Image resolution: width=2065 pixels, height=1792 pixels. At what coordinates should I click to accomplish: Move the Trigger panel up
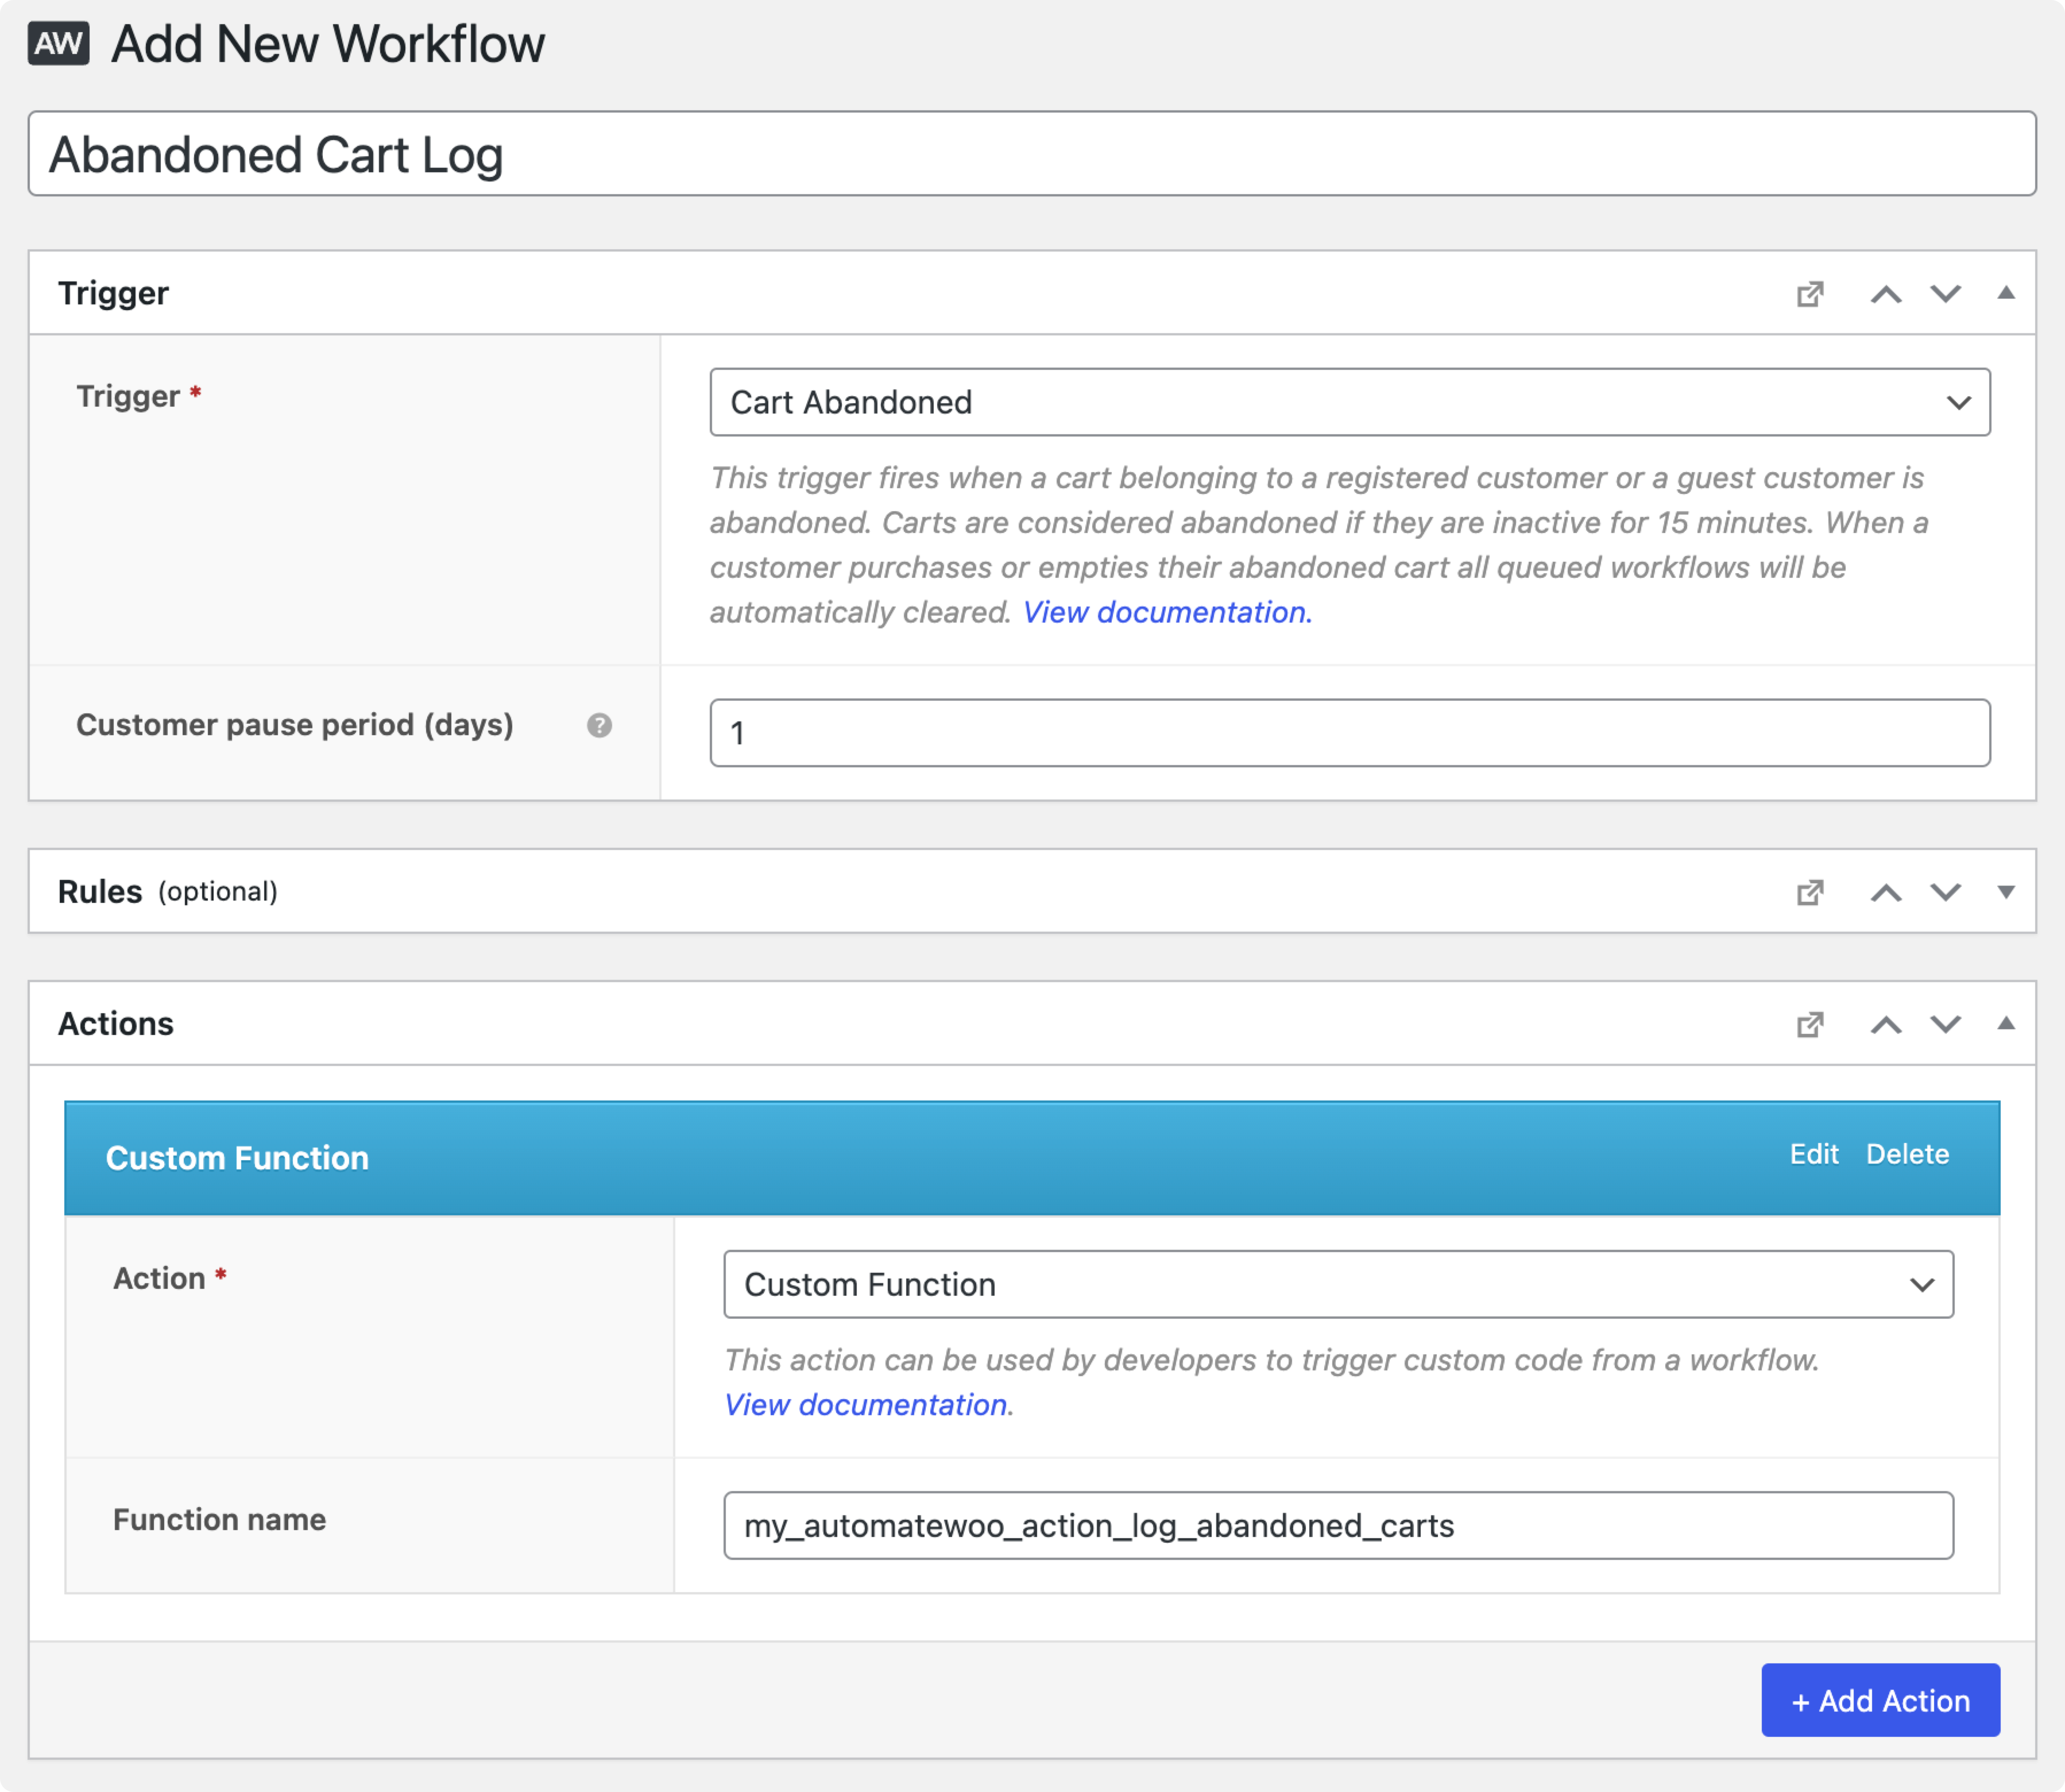[1887, 294]
